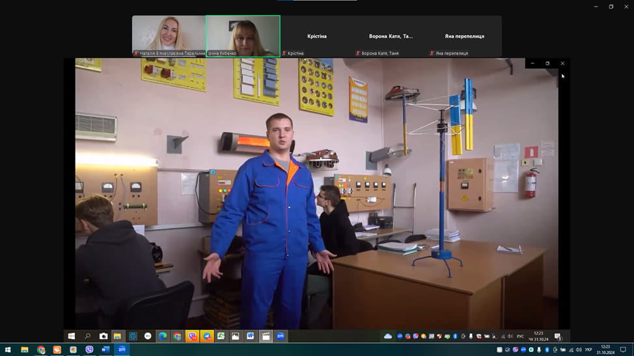
Task: Open OneDrive cloud in shared screen tray
Action: click(x=388, y=337)
